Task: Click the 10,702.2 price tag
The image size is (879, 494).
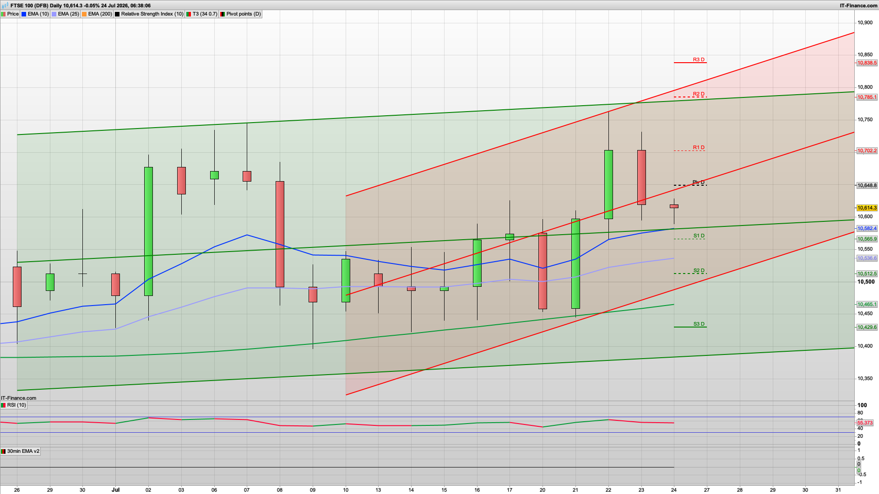Action: click(867, 151)
